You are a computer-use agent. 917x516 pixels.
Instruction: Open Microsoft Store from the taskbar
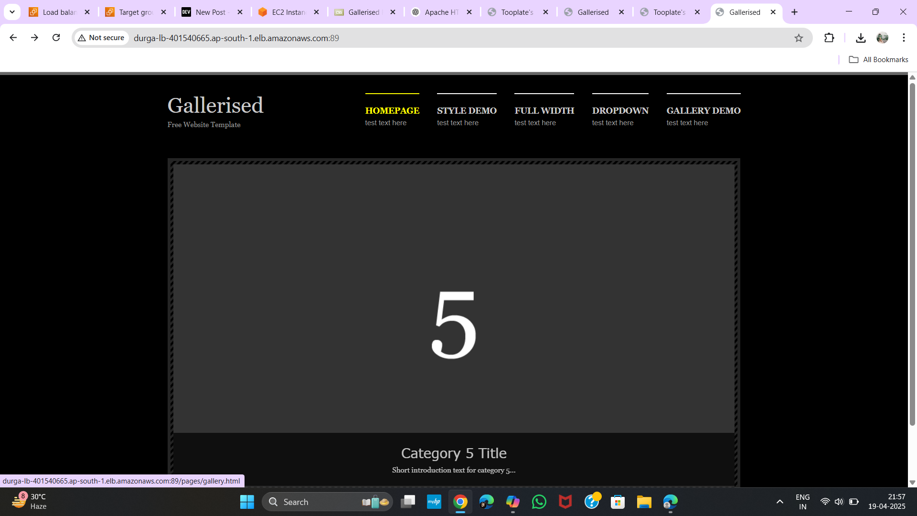click(x=618, y=502)
